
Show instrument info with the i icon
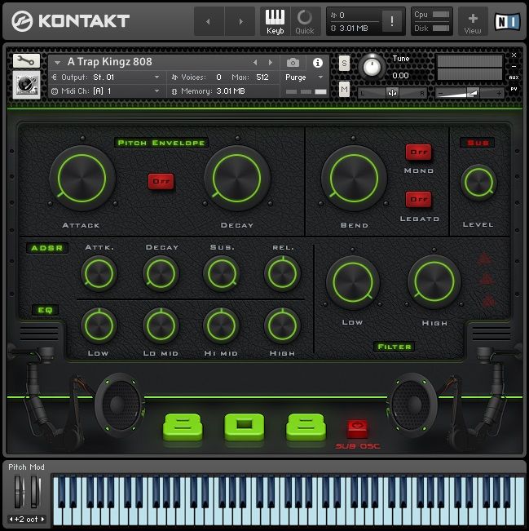pyautogui.click(x=317, y=63)
